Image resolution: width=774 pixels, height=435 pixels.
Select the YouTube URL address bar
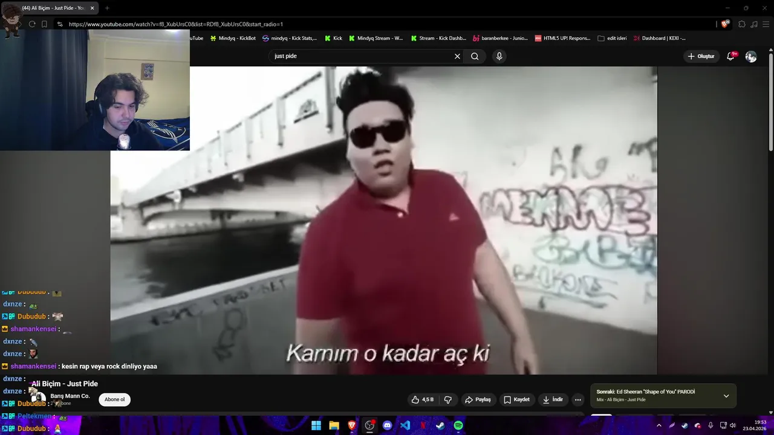[x=387, y=24]
